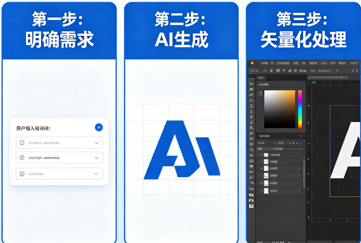
Task: Click the "第一步: 明确需求" heading
Action: point(59,30)
